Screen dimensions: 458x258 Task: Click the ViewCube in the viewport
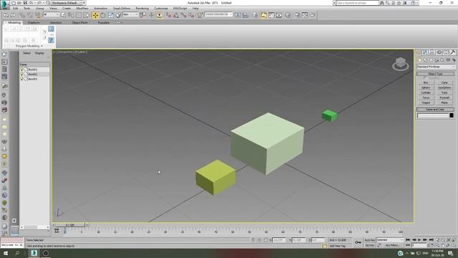(401, 64)
